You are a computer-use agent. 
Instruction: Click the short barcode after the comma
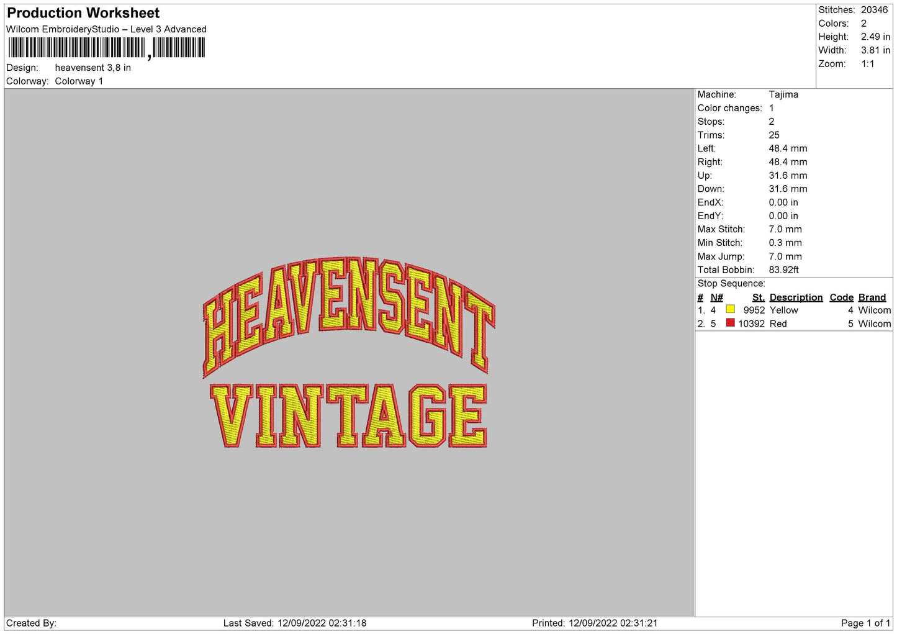click(179, 47)
